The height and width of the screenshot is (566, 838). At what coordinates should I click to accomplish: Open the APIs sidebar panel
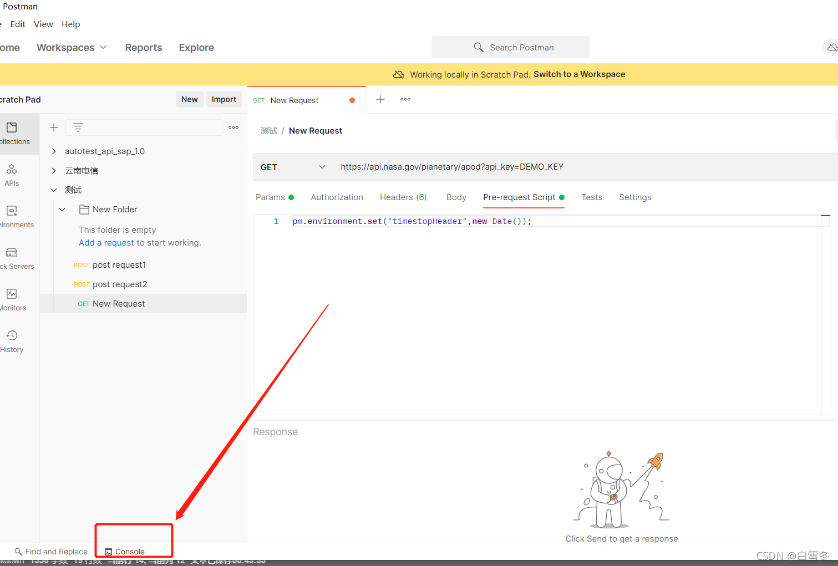(x=12, y=175)
